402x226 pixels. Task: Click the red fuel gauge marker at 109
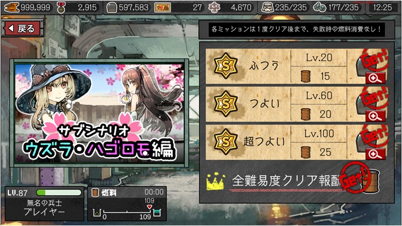click(149, 207)
